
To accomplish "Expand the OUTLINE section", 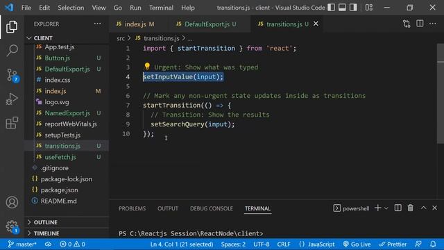I will [x=67, y=222].
